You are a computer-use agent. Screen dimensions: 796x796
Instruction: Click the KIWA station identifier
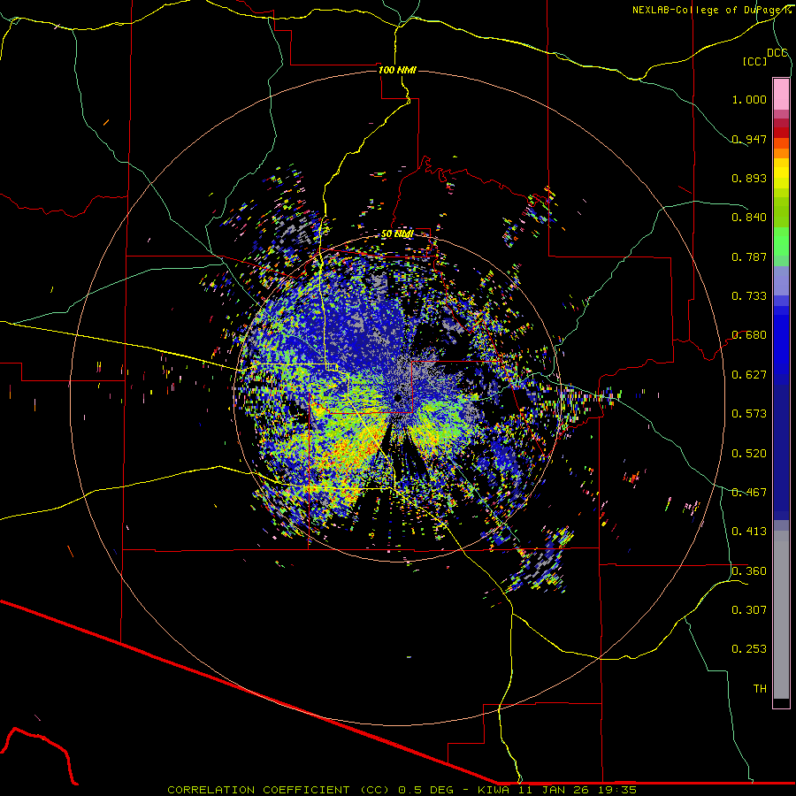[x=494, y=790]
